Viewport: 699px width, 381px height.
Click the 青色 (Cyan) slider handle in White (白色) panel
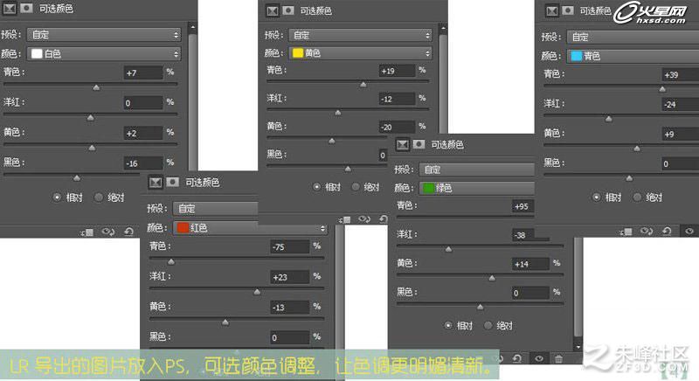coord(96,87)
